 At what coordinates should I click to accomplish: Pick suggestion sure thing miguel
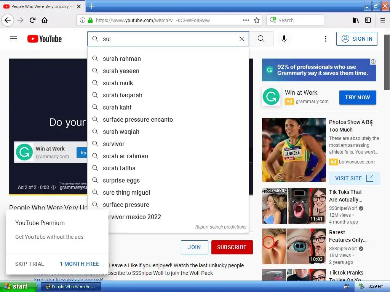(x=168, y=193)
